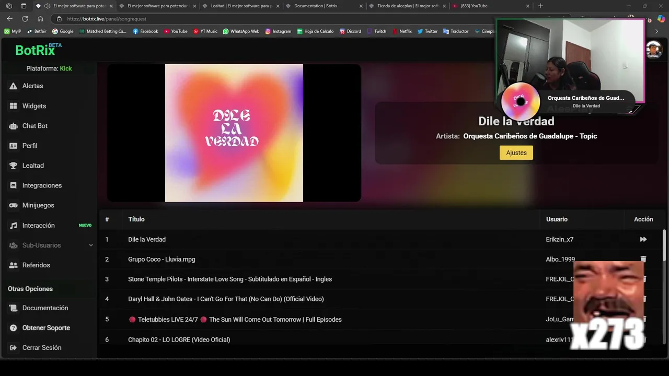Open a new browser tab
Viewport: 669px width, 376px height.
540,6
